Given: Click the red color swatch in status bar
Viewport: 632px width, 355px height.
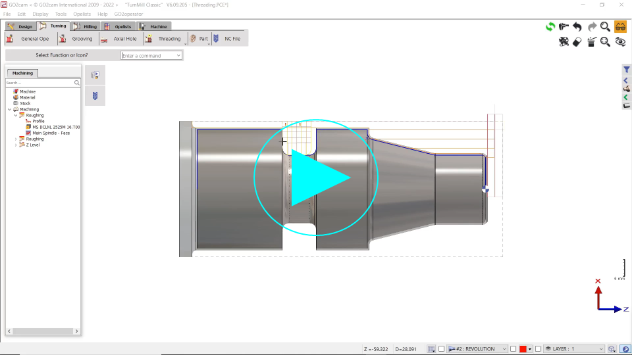Looking at the screenshot, I should tap(523, 349).
